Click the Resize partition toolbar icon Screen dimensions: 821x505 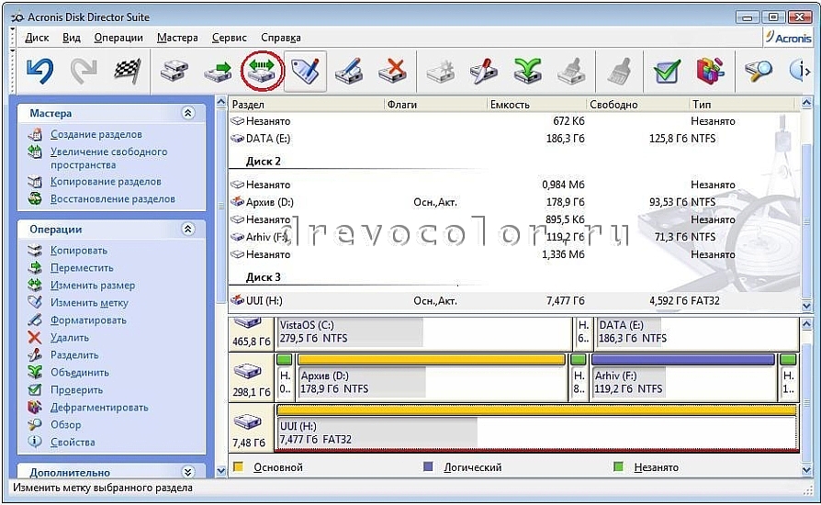click(x=262, y=71)
